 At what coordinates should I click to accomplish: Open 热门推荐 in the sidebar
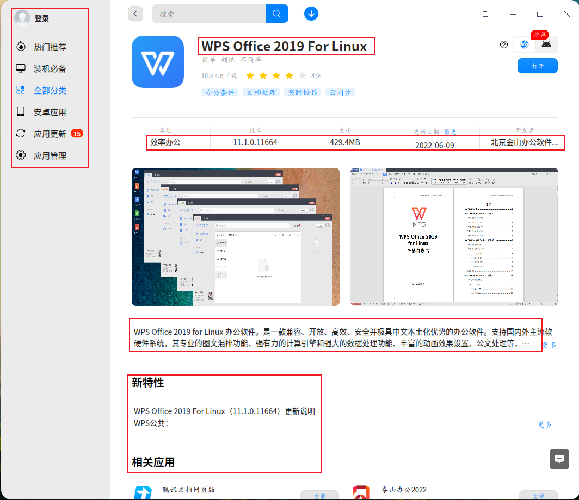50,47
